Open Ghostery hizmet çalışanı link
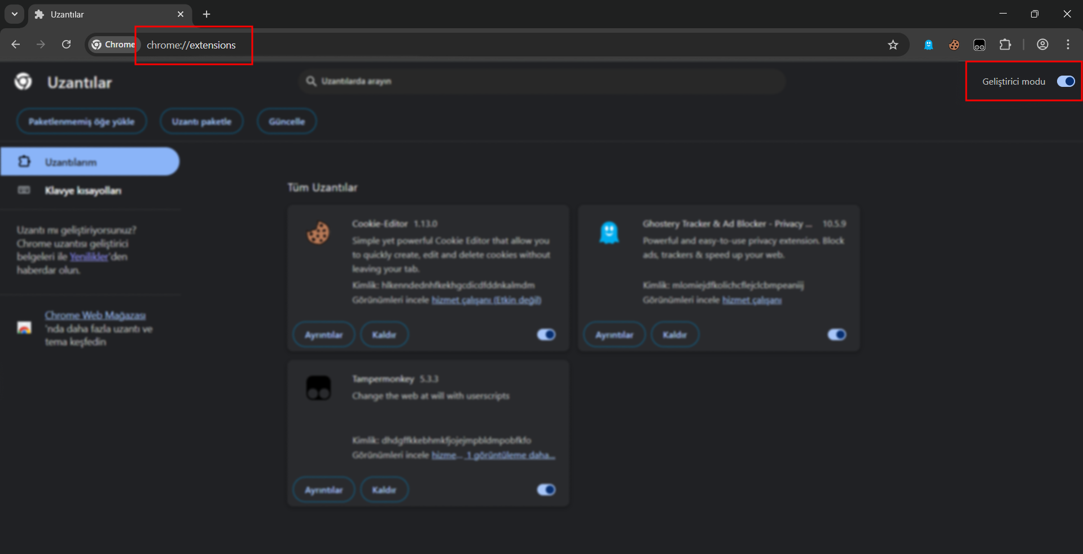1083x554 pixels. pos(752,300)
